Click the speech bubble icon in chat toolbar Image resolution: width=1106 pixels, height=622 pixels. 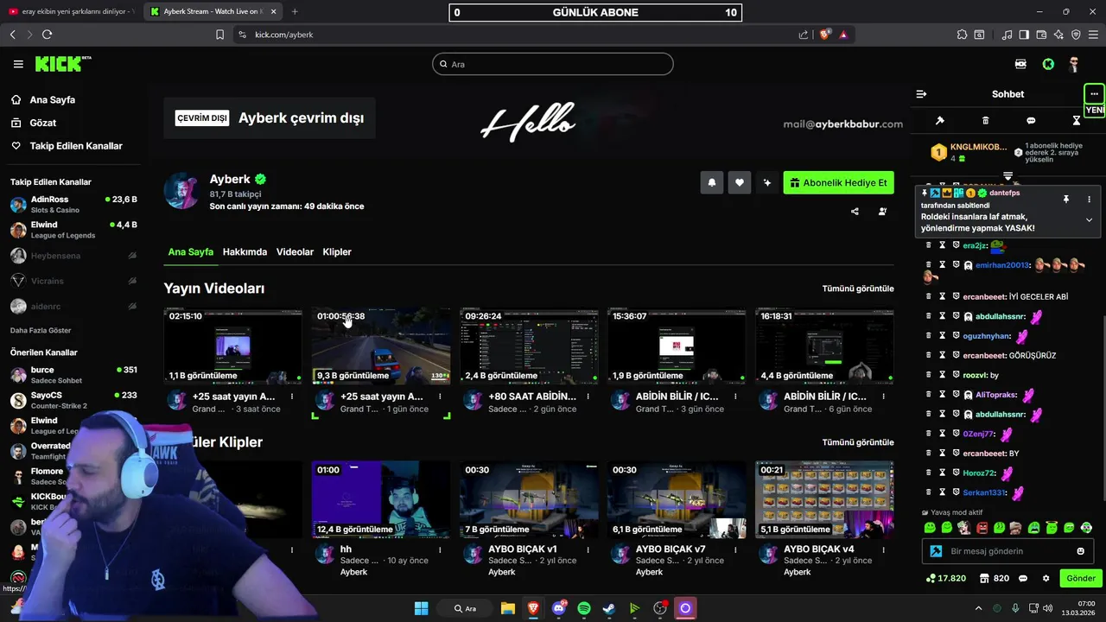pos(1031,121)
